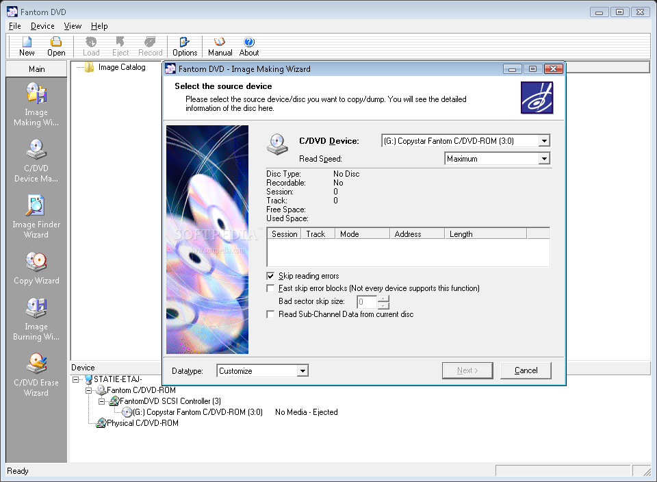Click the Physical C/DVD-ROM tree icon
The width and height of the screenshot is (657, 482).
coord(101,423)
